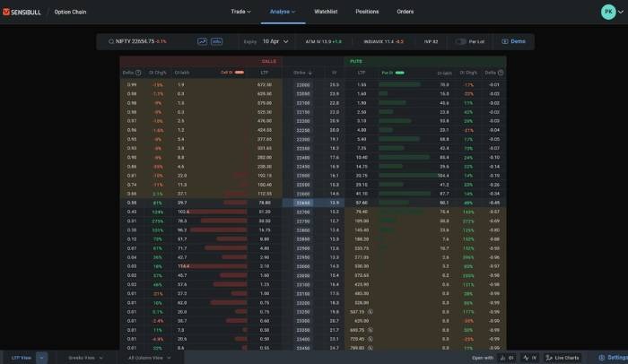Open the Demo video link
628x364 pixels.
pyautogui.click(x=514, y=41)
